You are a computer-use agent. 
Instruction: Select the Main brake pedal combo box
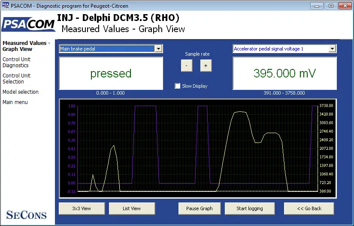(x=111, y=49)
